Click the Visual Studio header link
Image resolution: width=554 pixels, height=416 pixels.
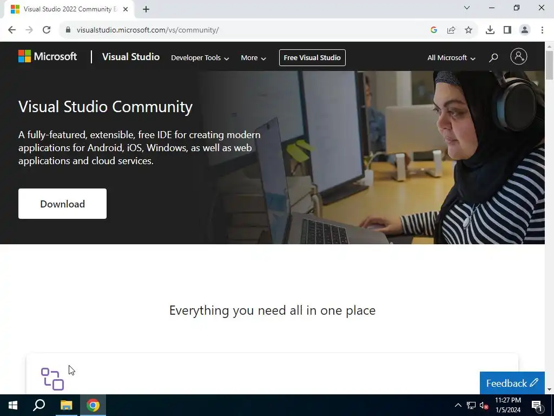131,56
